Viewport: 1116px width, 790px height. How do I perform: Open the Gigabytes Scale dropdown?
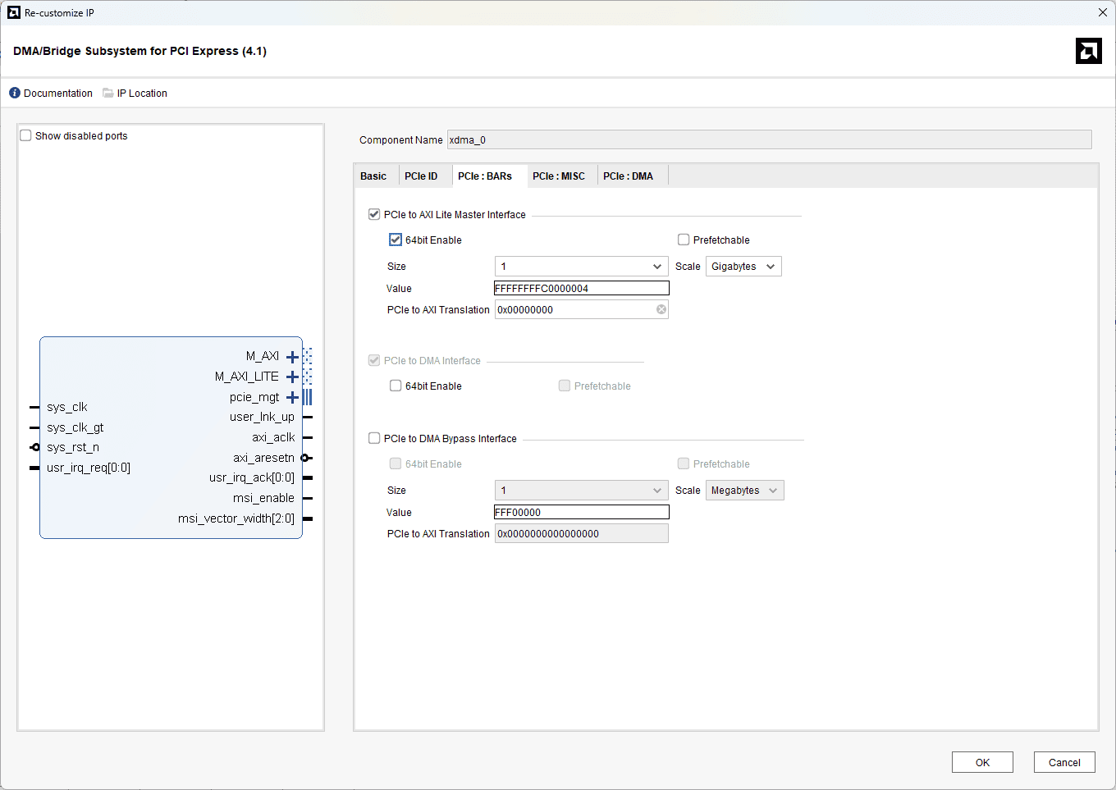pos(743,267)
